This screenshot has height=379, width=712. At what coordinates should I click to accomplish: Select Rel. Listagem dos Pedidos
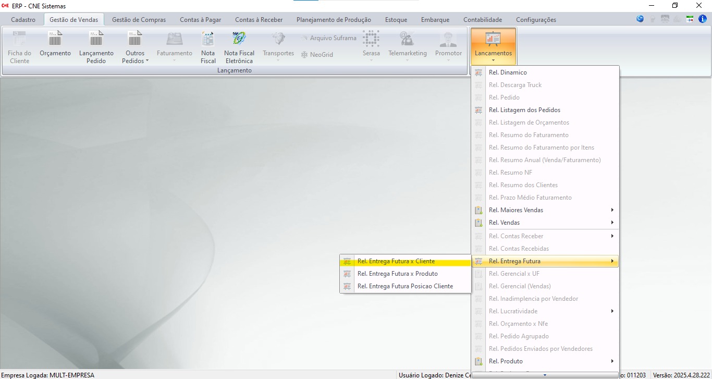point(524,110)
